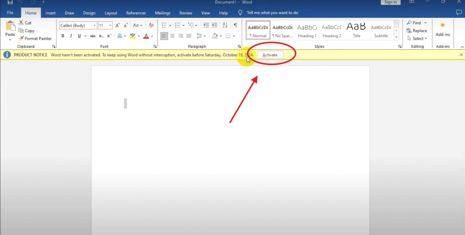Select the Bold formatting icon
Screen dimensions: 465x235
click(62, 36)
